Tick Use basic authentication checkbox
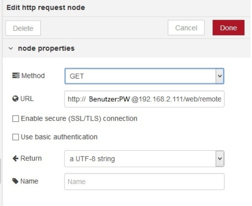This screenshot has height=206, width=252. (15, 137)
